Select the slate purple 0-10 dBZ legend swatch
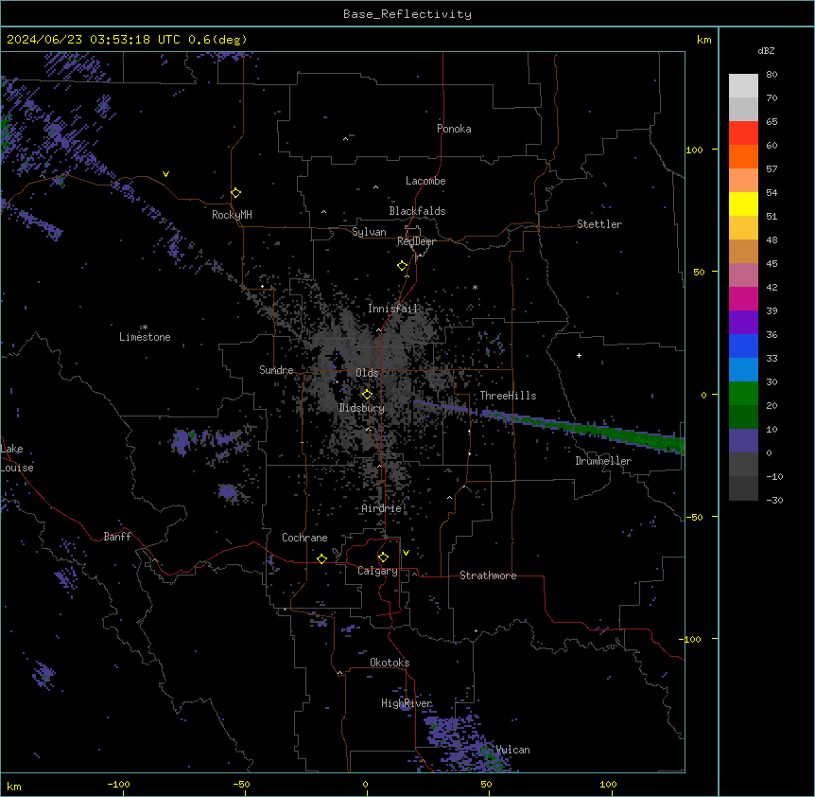The width and height of the screenshot is (815, 797). (x=743, y=441)
